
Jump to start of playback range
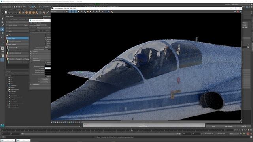235,130
